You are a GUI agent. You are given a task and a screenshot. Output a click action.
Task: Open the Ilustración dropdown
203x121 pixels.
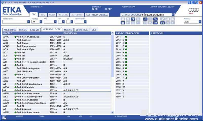85,22
